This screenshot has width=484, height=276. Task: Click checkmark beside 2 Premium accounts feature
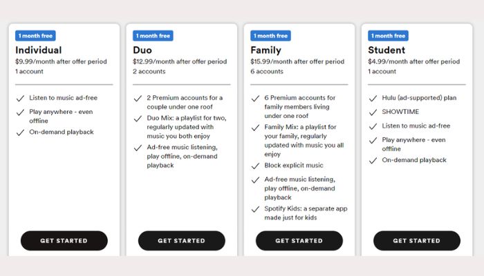click(x=138, y=98)
